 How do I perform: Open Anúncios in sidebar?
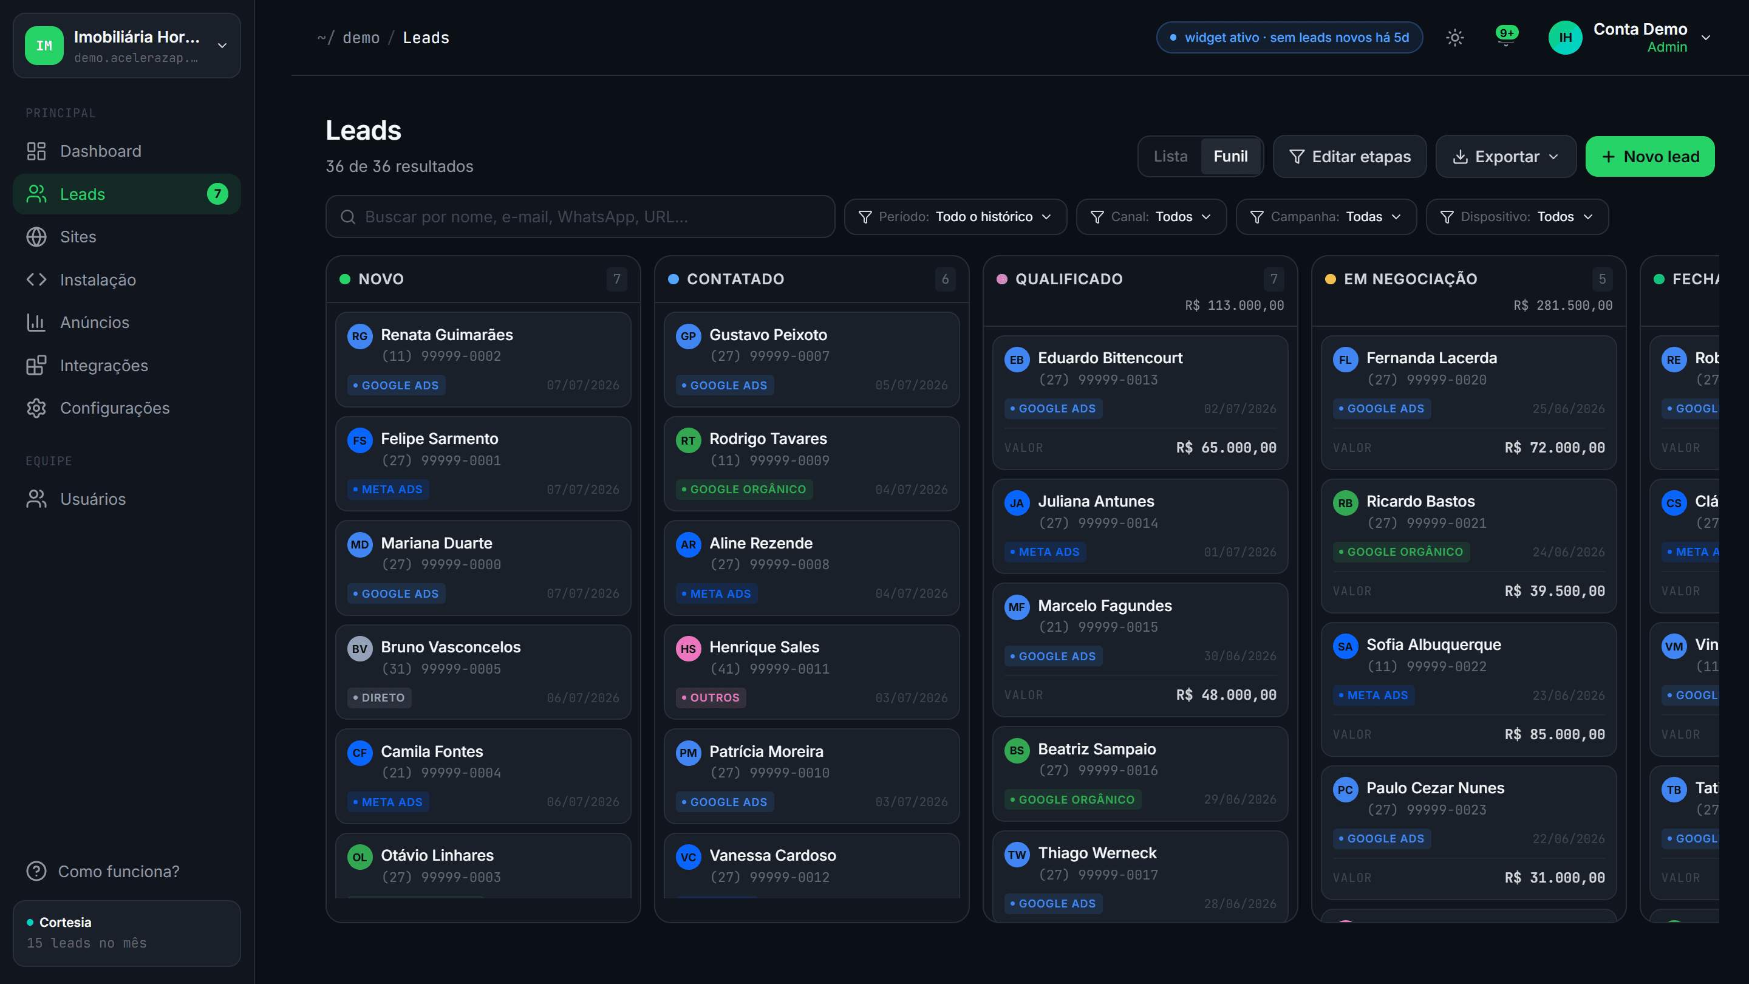(x=127, y=322)
